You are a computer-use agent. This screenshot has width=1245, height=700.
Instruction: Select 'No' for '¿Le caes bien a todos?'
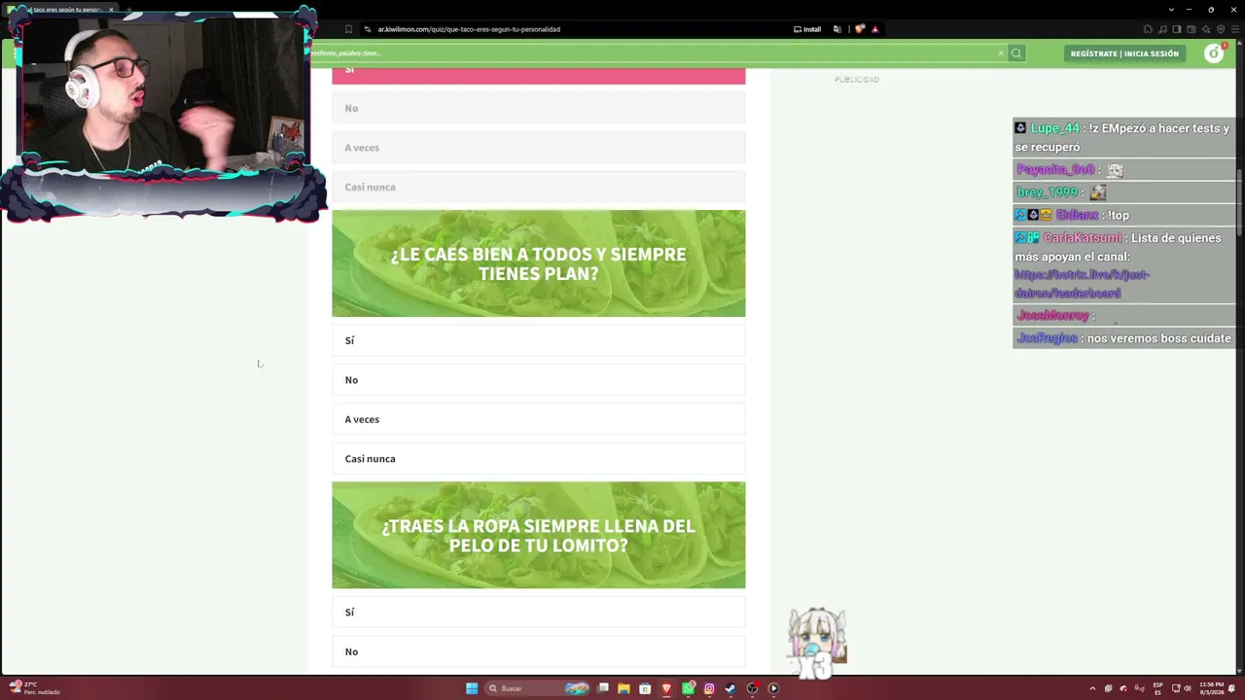(x=538, y=380)
